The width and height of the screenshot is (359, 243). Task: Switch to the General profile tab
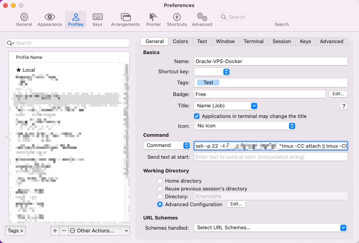[x=154, y=41]
